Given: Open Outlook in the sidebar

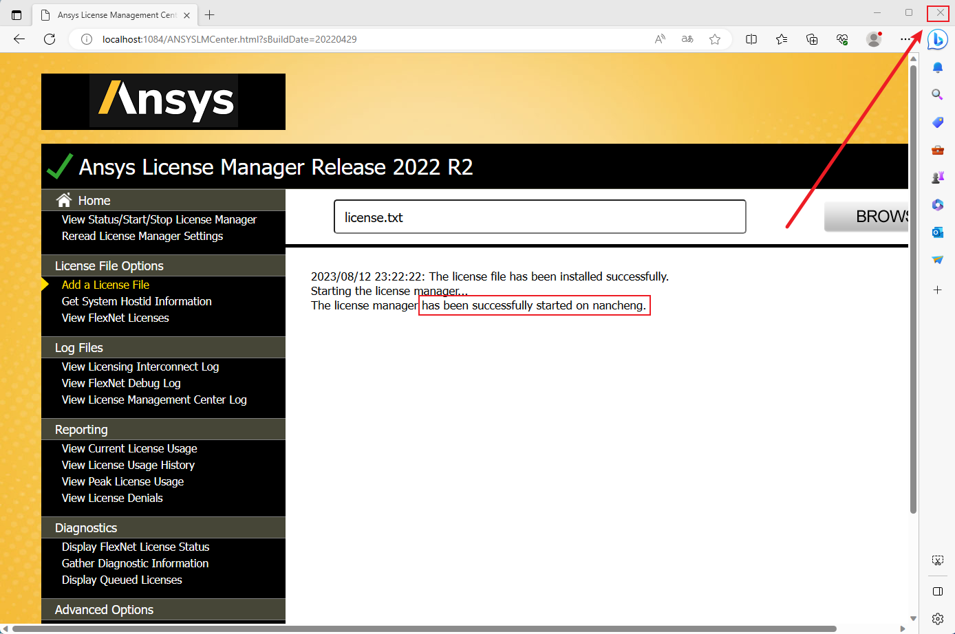Looking at the screenshot, I should (937, 232).
